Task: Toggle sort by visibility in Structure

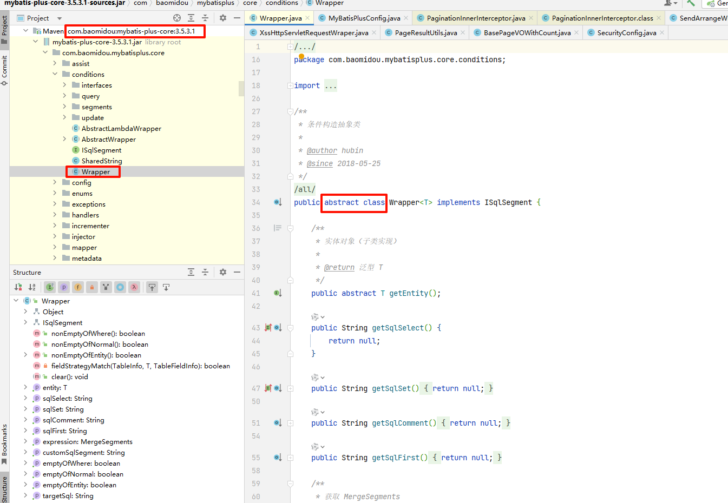Action: (x=18, y=287)
